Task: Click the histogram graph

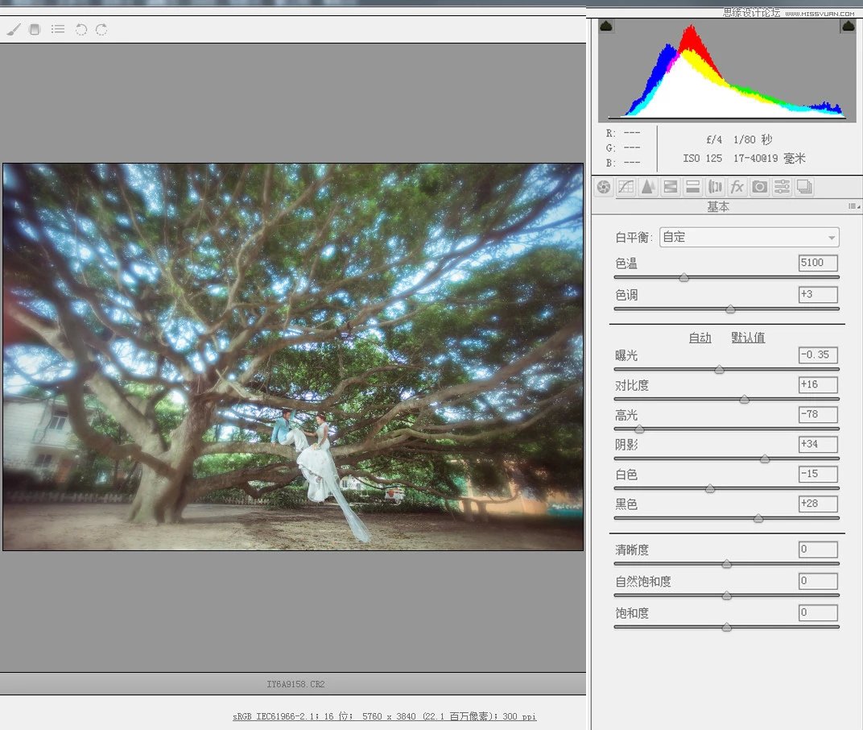Action: click(726, 70)
